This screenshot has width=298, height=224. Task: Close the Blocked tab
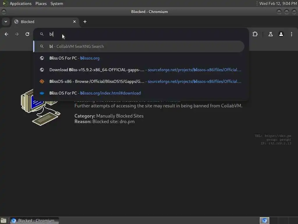pyautogui.click(x=74, y=22)
